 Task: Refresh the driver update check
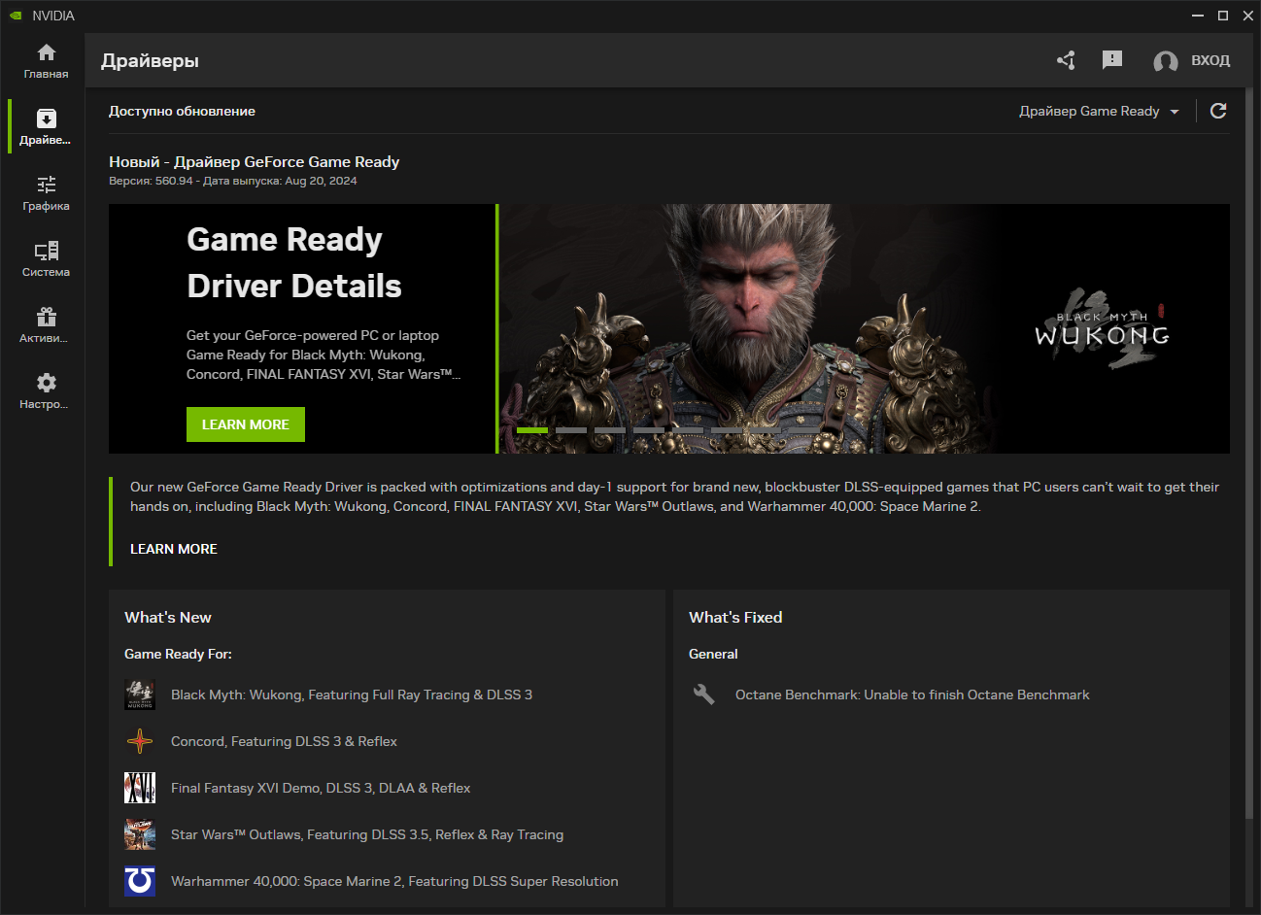(x=1218, y=111)
